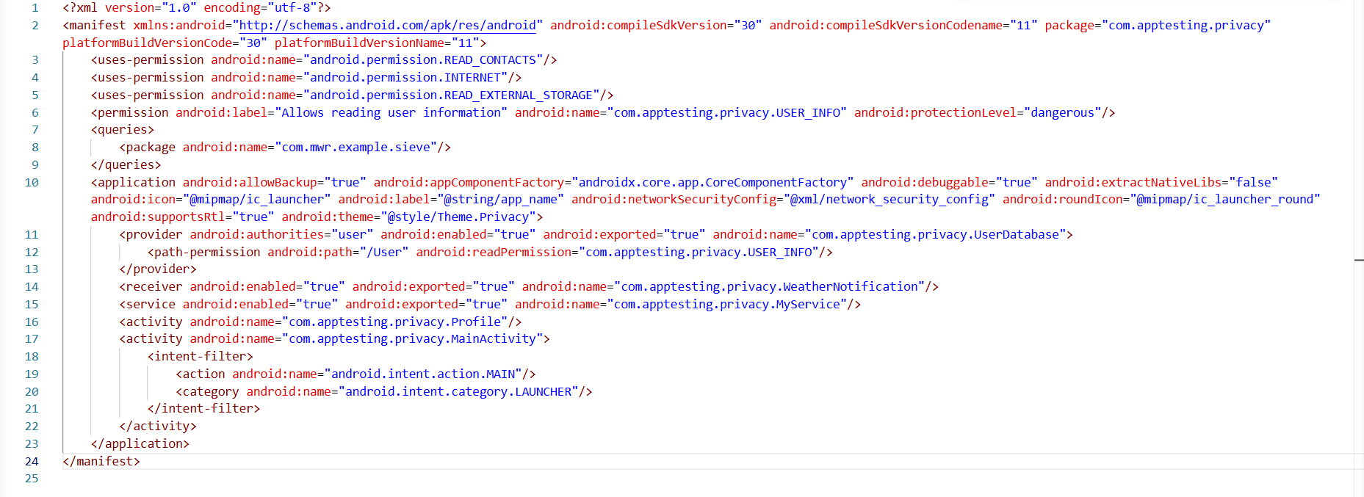Click the path-permission "/User" path value
1364x497 pixels.
click(384, 253)
